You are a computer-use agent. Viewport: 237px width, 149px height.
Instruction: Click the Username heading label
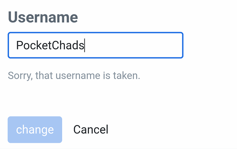click(43, 17)
